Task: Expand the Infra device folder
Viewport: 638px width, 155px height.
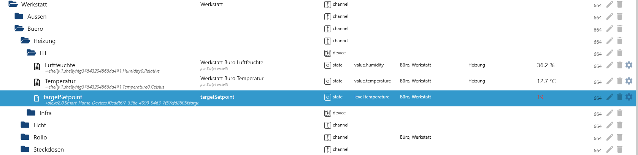Action: pos(31,113)
